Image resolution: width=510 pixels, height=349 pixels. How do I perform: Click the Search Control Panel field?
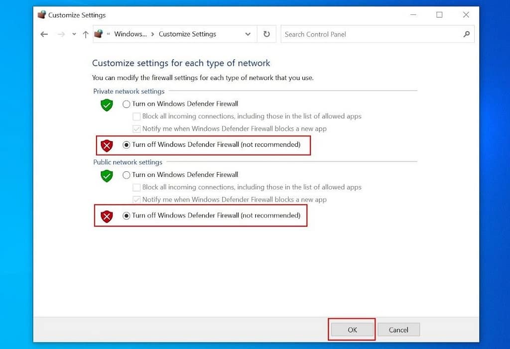(x=371, y=34)
